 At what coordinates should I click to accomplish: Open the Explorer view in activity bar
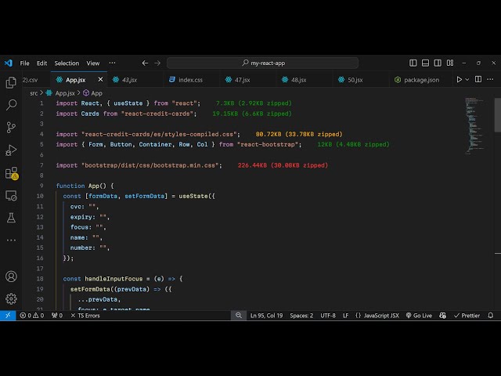click(x=11, y=82)
